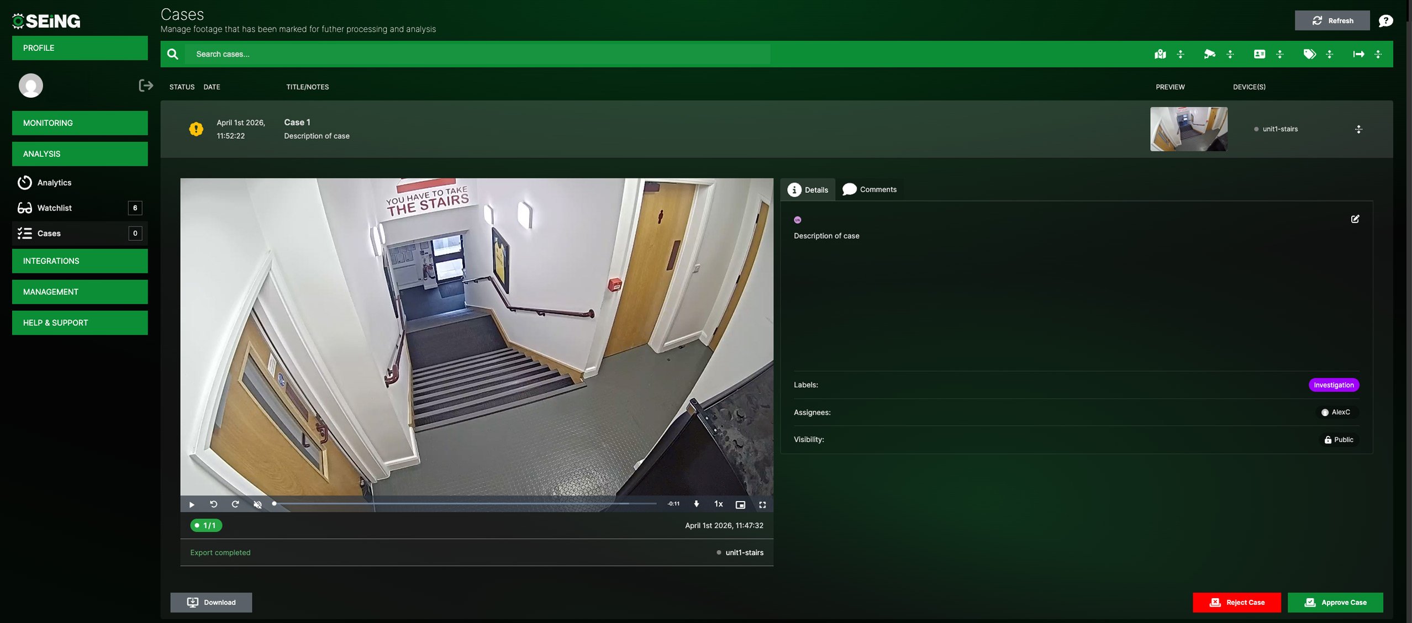This screenshot has height=623, width=1412.
Task: Collapse the Case 1 row expander
Action: click(x=1358, y=129)
